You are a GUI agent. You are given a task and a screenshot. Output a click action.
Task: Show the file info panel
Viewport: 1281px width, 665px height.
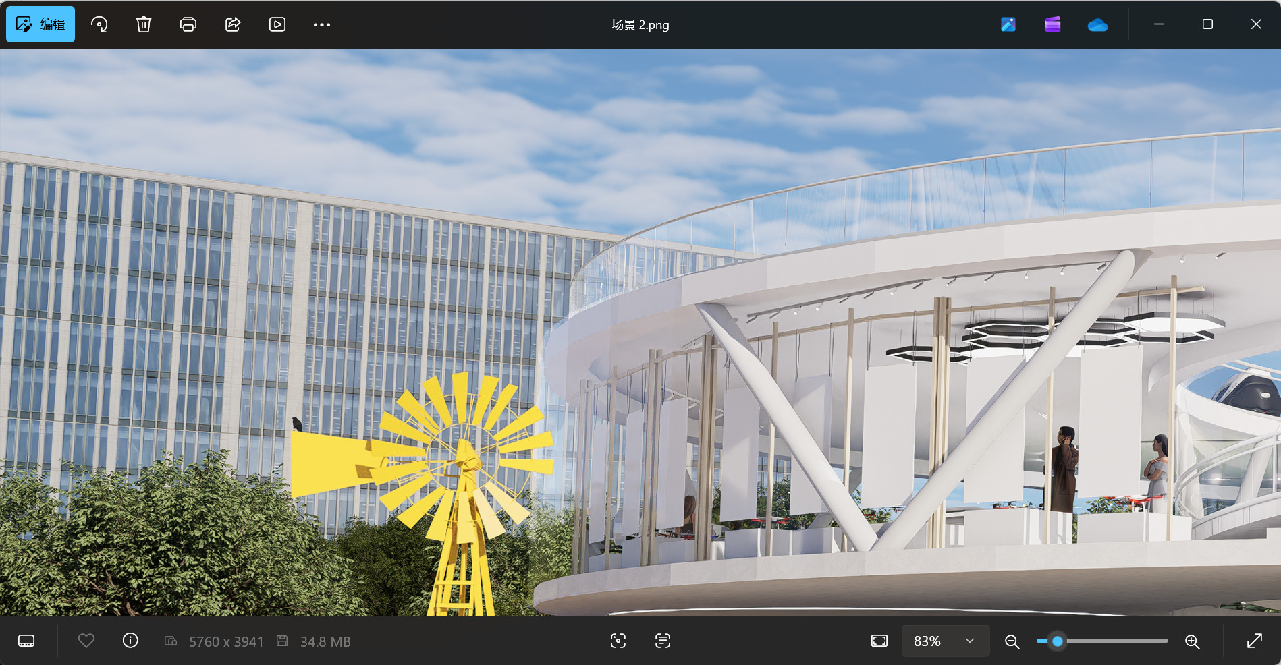pos(130,641)
